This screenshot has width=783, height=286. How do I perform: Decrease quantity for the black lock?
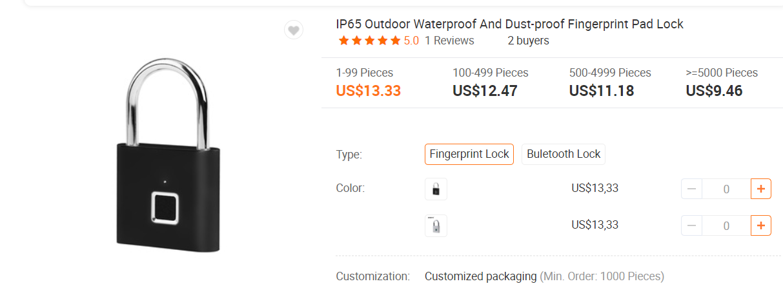691,189
